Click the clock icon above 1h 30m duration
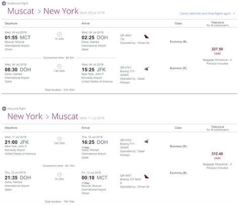 [x=59, y=34]
